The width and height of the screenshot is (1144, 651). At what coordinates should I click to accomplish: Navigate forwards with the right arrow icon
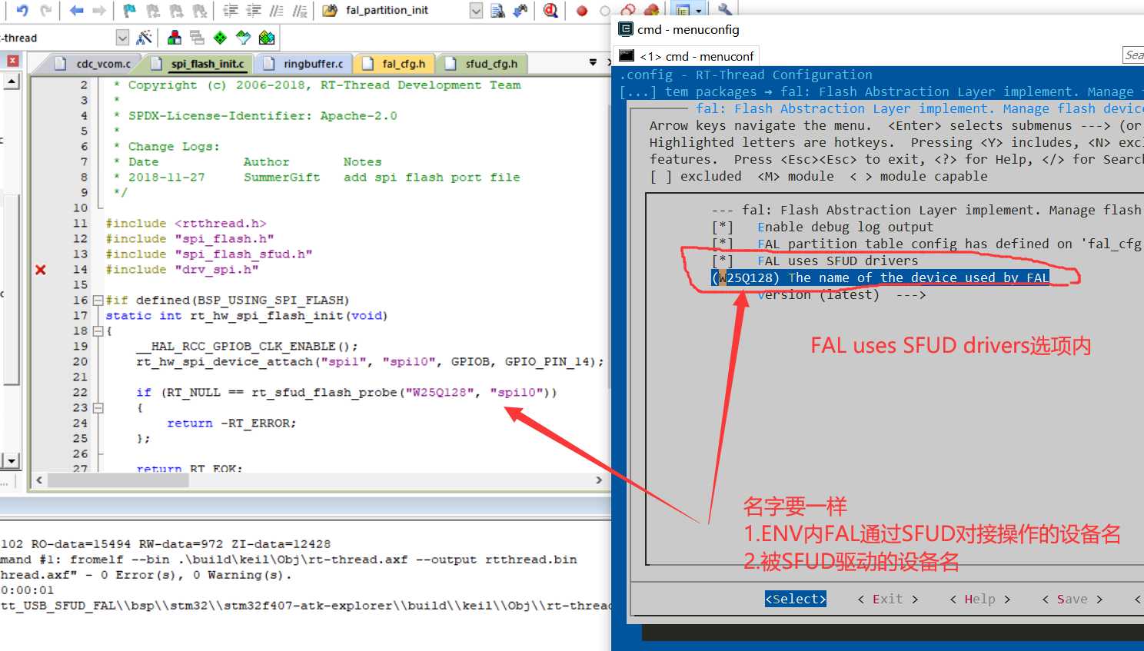point(99,10)
